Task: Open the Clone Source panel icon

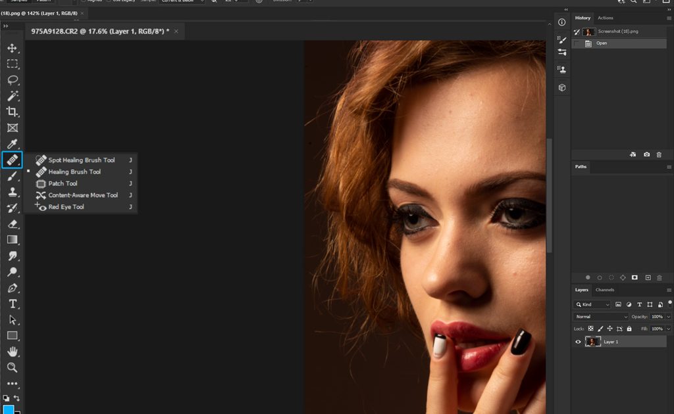Action: tap(562, 70)
